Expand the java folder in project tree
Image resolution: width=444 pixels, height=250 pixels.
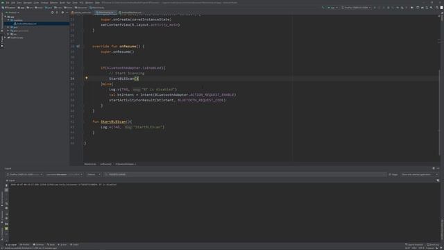click(8, 27)
